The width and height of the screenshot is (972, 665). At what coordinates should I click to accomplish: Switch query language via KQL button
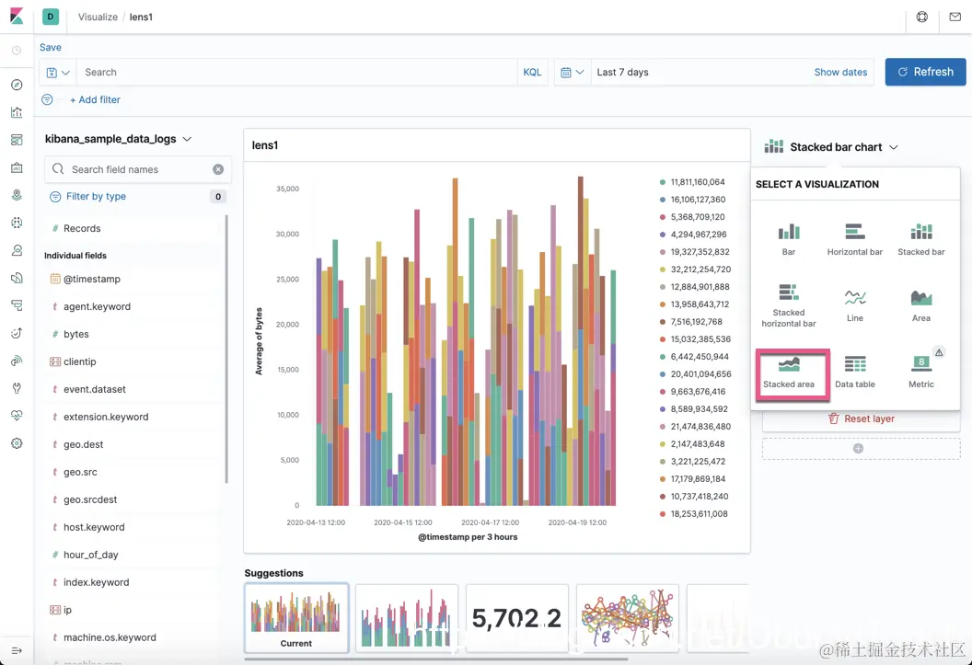(x=533, y=73)
